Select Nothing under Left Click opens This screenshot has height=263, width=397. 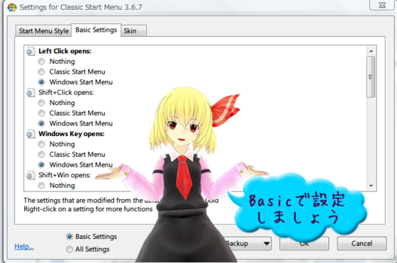tap(41, 62)
